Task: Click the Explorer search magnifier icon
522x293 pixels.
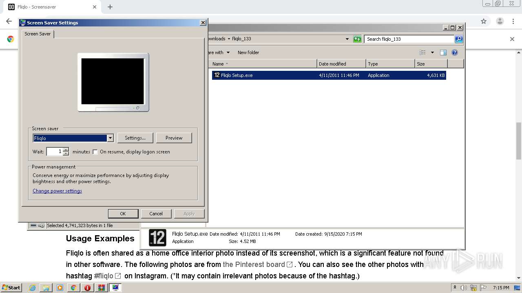Action: click(459, 39)
